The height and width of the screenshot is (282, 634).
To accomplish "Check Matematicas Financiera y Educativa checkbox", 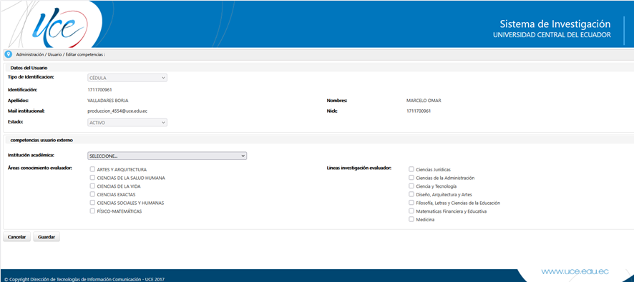I will pos(411,211).
